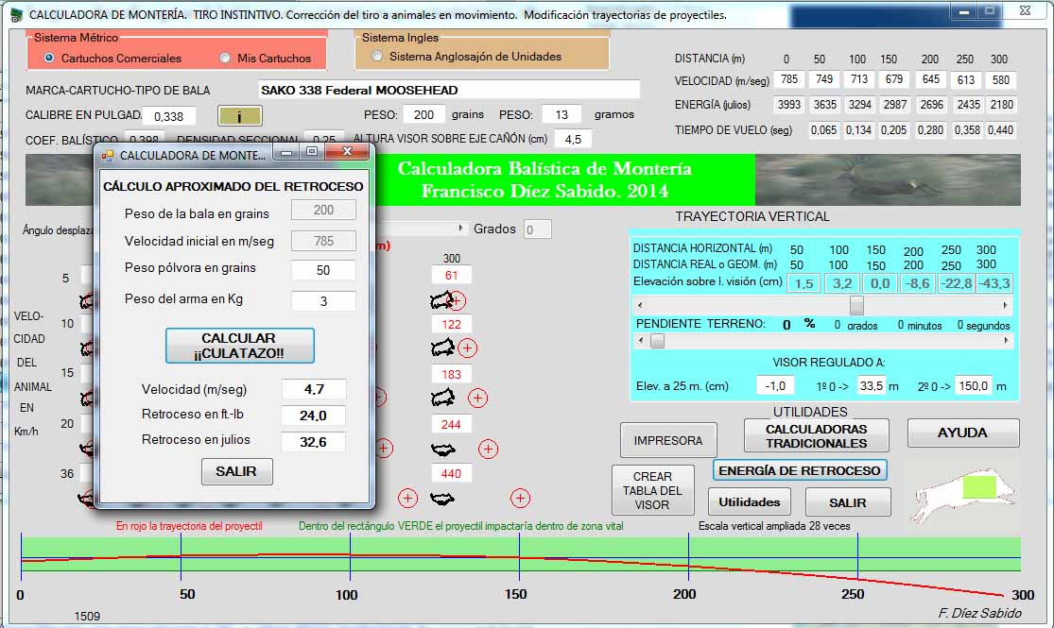Click the red crosshair beside value 122's boar
Viewport: 1054px width, 628px height.
coord(467,348)
